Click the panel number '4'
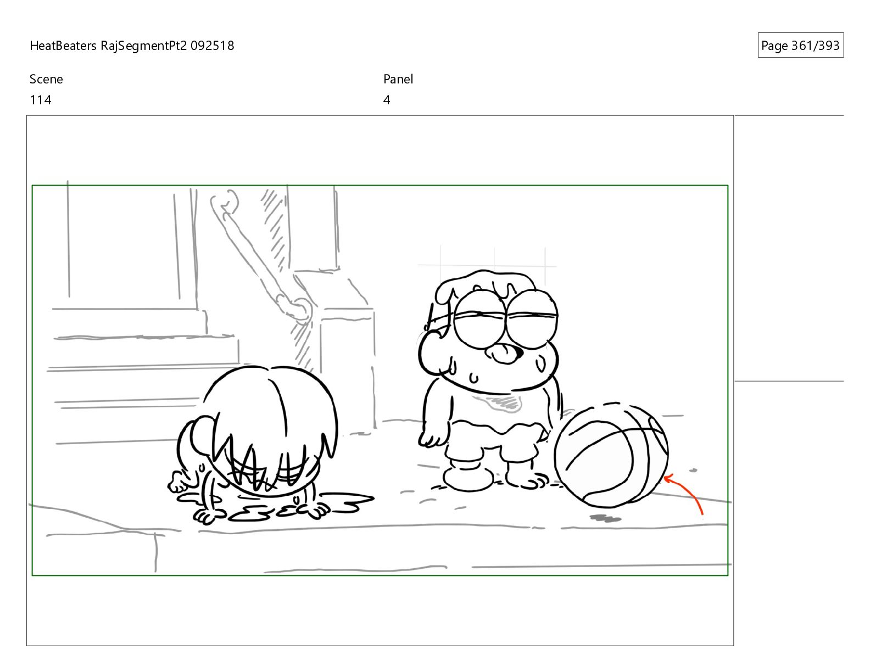This screenshot has width=870, height=672. click(387, 100)
